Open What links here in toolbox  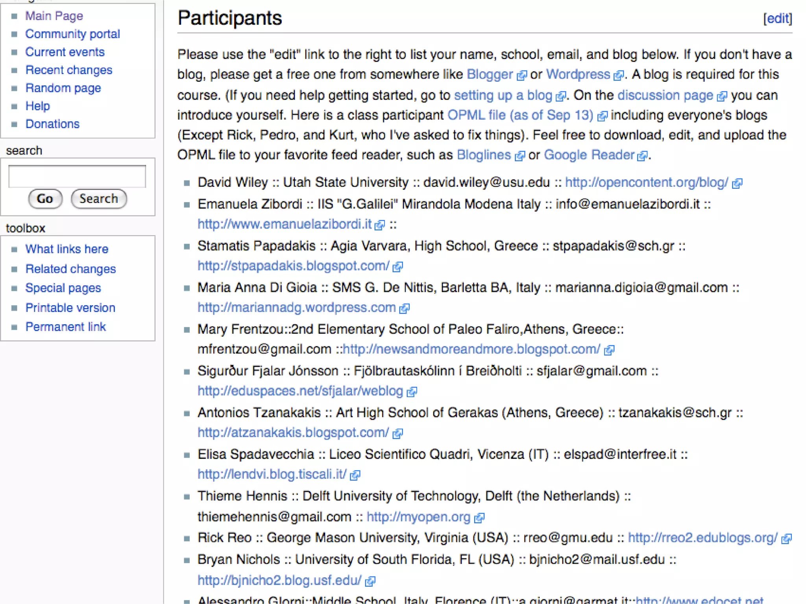67,249
